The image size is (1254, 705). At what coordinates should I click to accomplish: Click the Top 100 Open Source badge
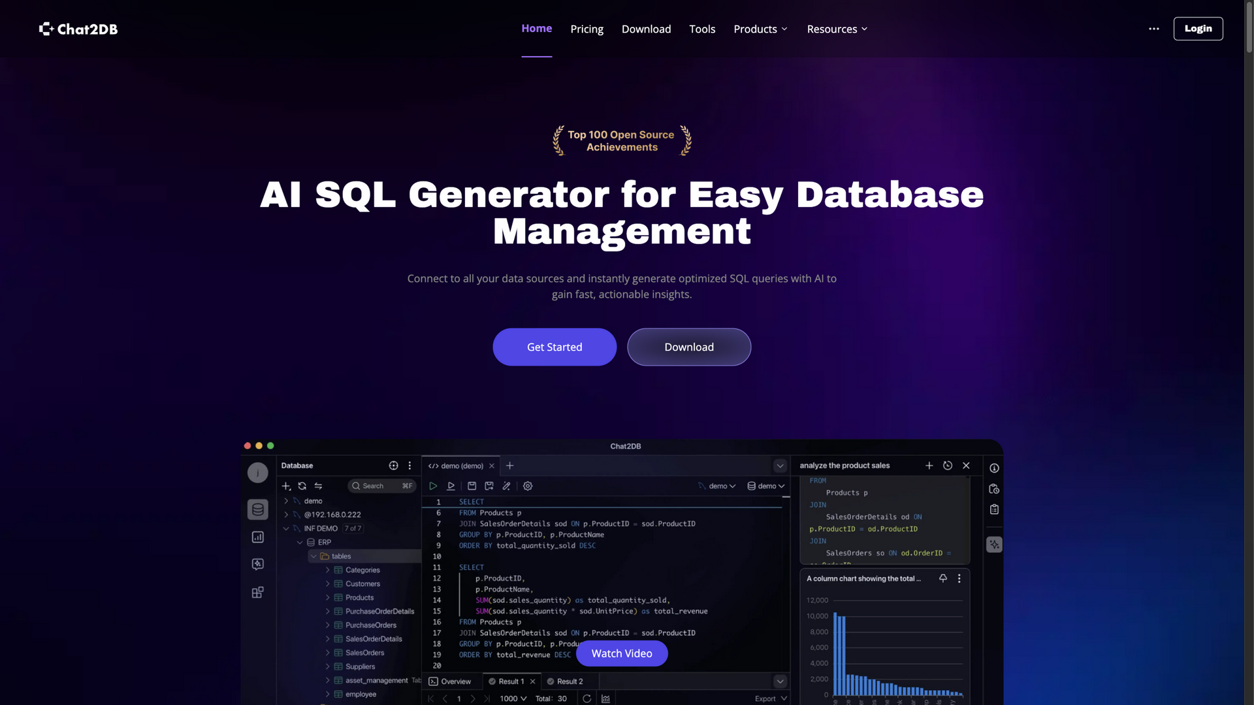[622, 140]
